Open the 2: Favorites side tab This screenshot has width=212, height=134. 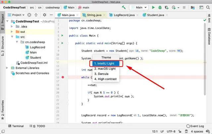pos(3,110)
